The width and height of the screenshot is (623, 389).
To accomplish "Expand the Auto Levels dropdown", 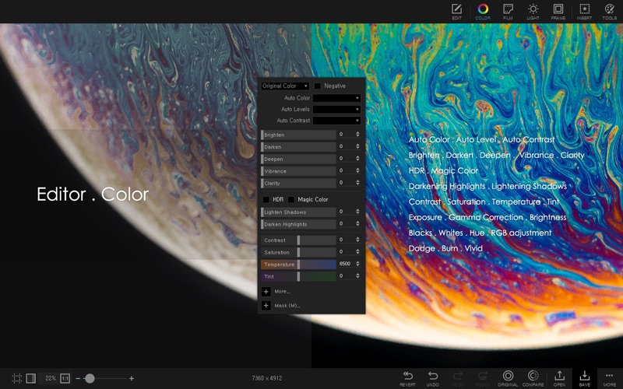I will pos(336,110).
